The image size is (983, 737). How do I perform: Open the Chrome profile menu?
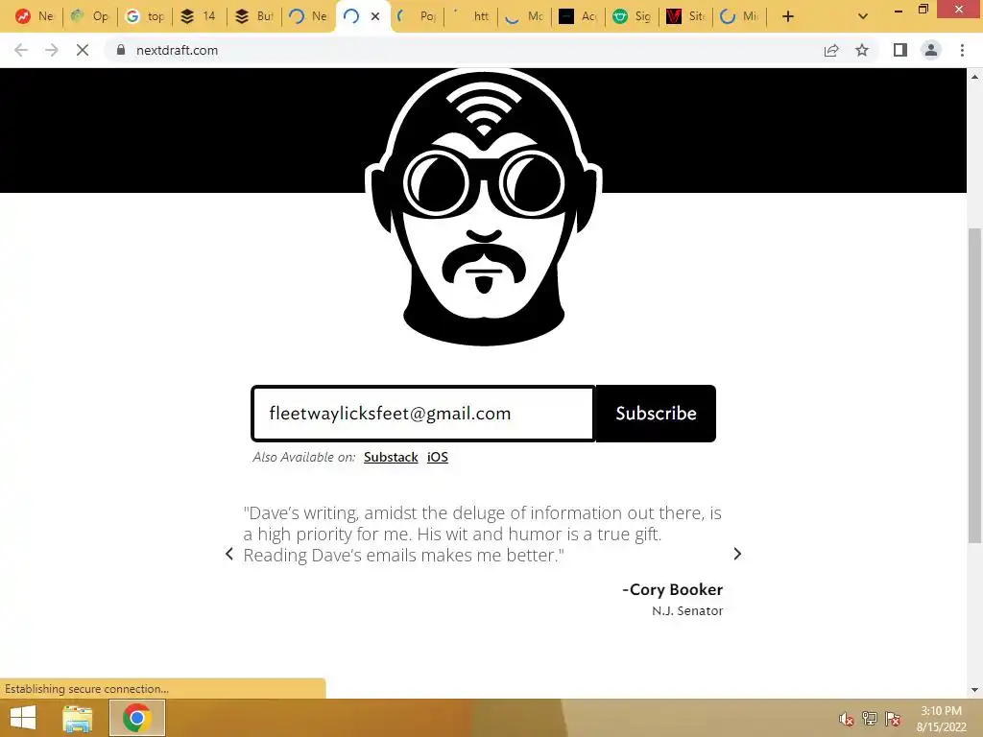click(931, 50)
